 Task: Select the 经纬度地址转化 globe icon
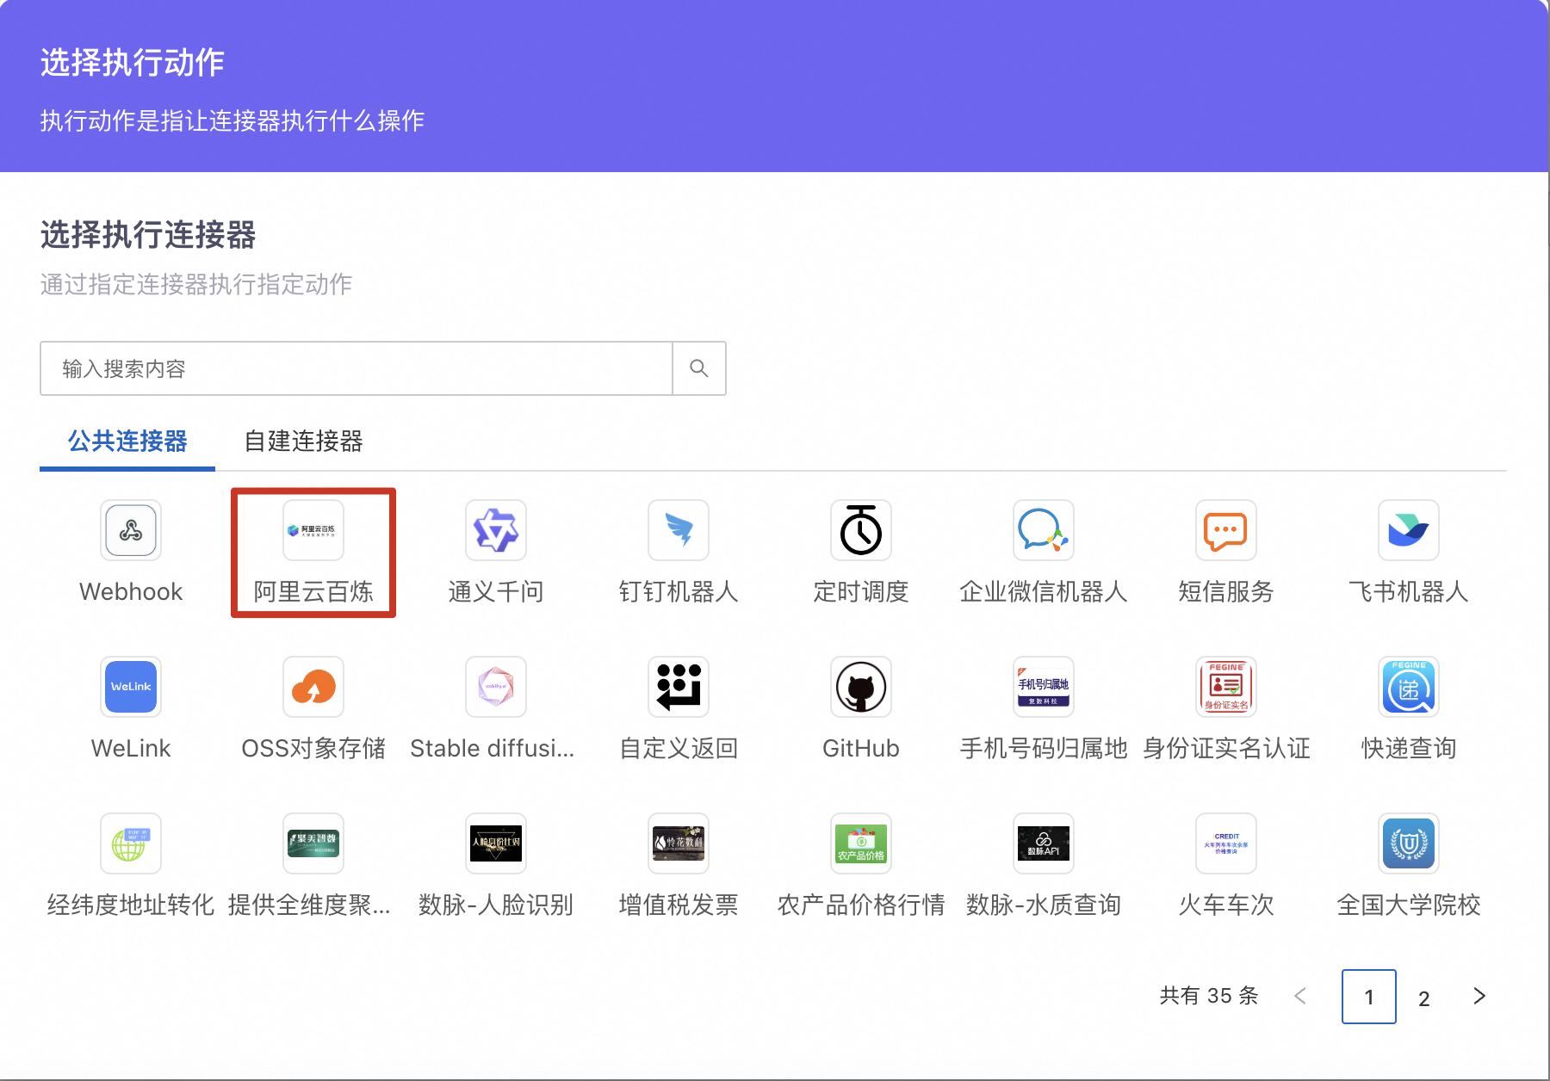click(131, 843)
